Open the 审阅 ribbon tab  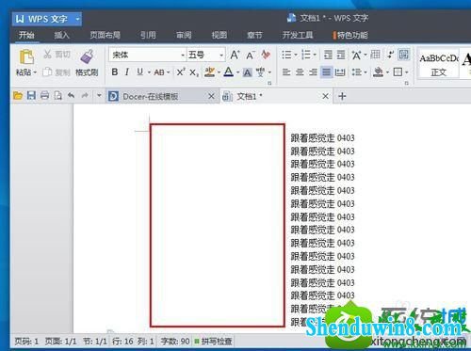click(184, 35)
